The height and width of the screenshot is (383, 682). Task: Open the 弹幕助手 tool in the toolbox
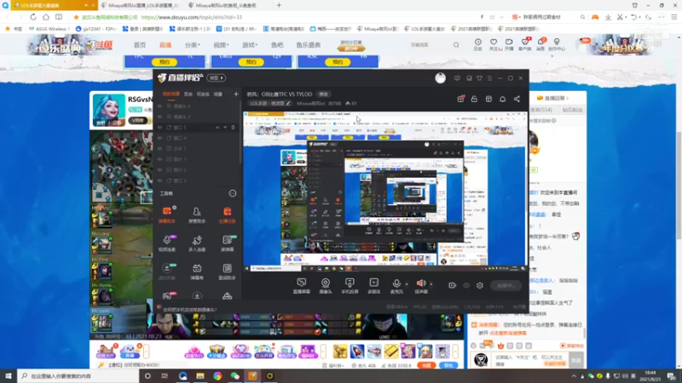[x=167, y=214]
